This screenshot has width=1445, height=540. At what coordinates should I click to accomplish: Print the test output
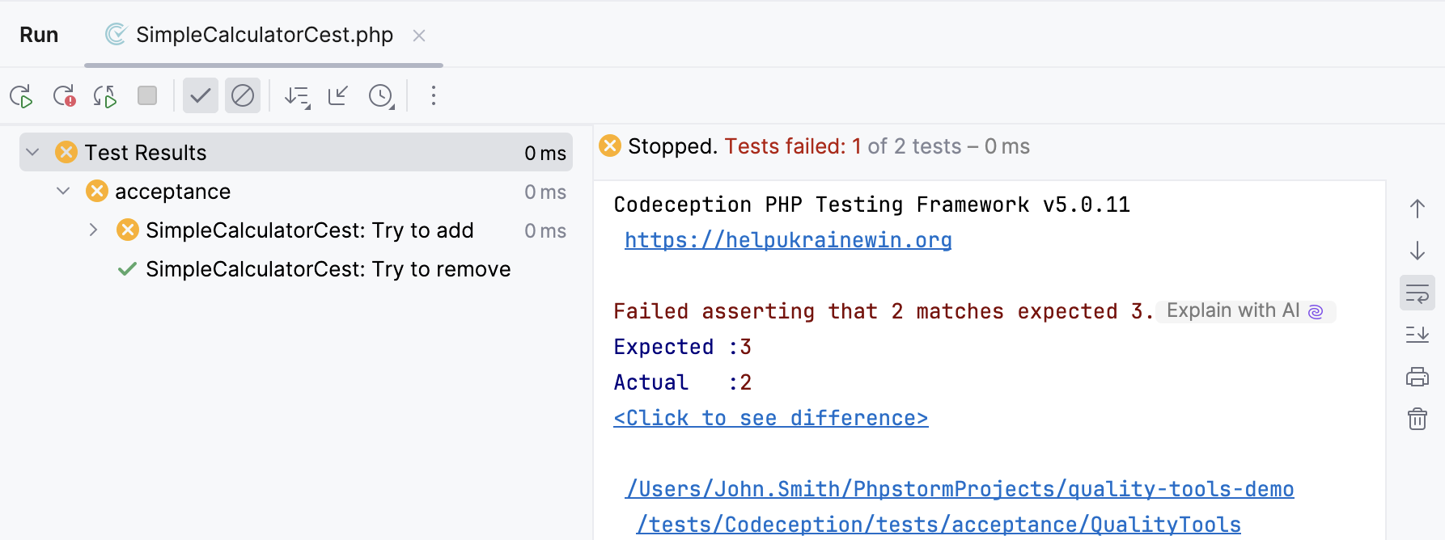[x=1417, y=377]
